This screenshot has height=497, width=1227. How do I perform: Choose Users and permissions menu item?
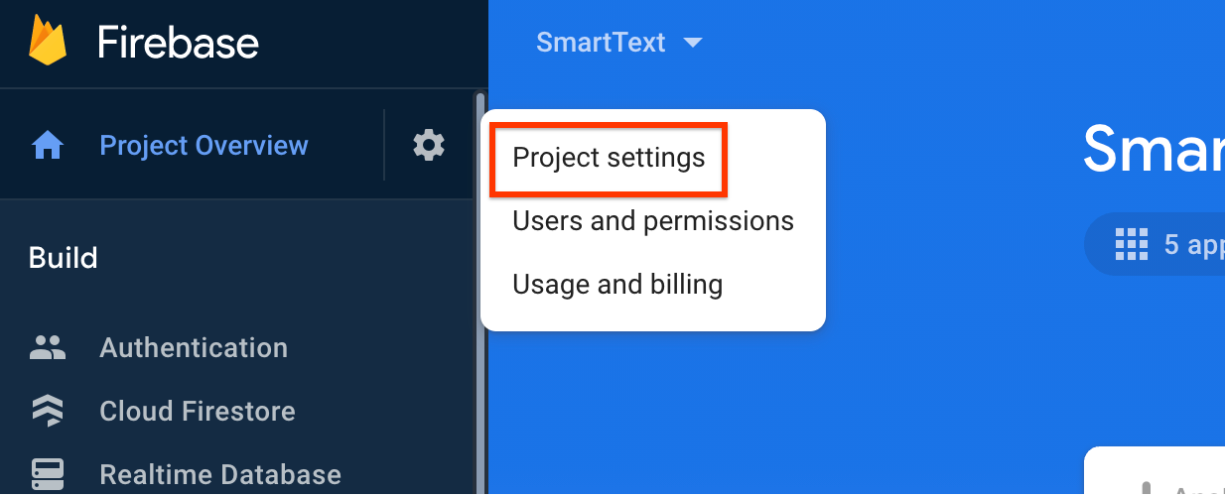652,221
